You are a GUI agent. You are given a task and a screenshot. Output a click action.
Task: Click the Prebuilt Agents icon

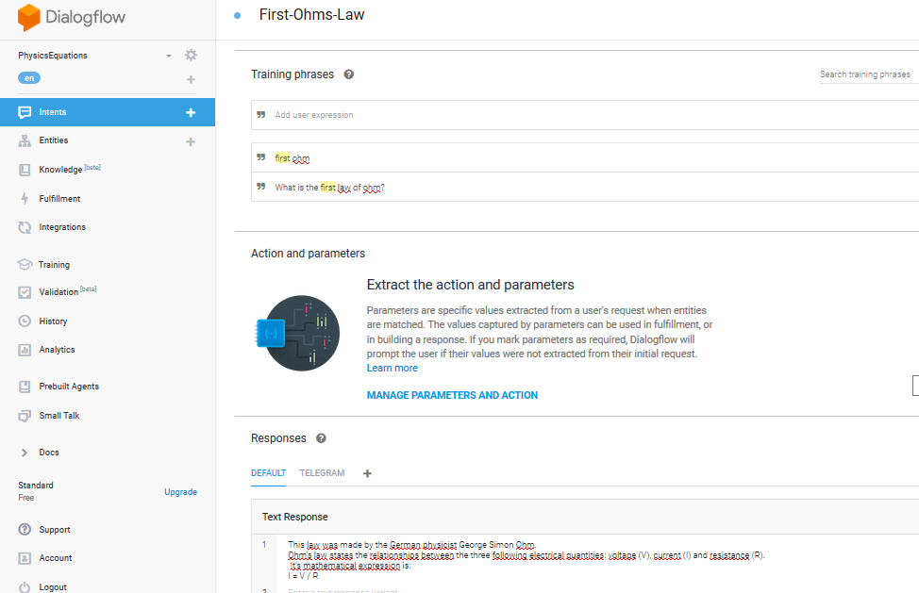pyautogui.click(x=25, y=387)
